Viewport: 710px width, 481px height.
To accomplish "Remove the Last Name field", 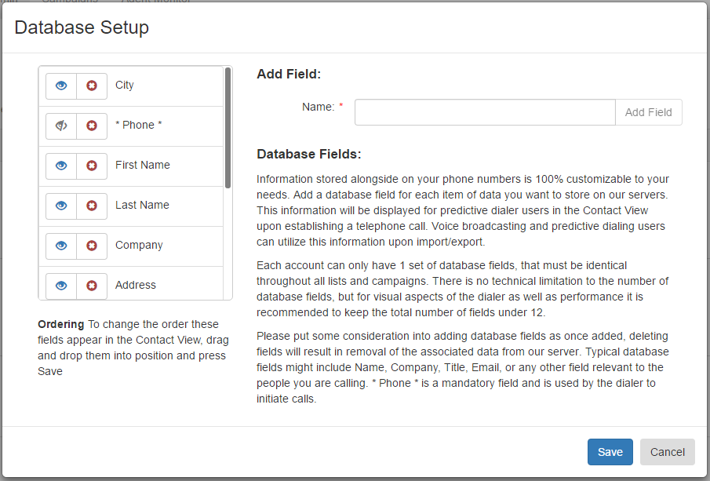I will (x=92, y=206).
